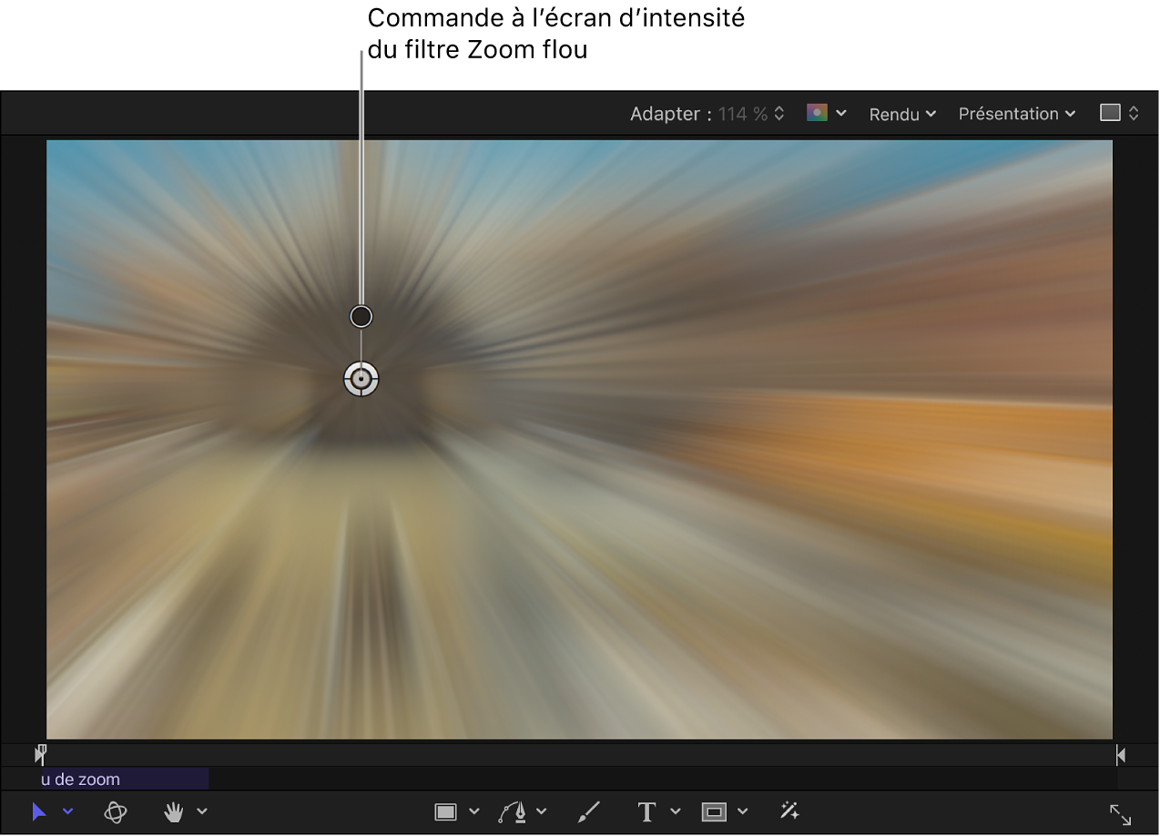This screenshot has width=1160, height=836.
Task: Open the channel display color dropdown
Action: coord(826,112)
